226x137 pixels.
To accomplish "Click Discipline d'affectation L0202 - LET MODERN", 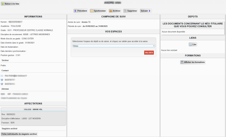I will point(21,118).
